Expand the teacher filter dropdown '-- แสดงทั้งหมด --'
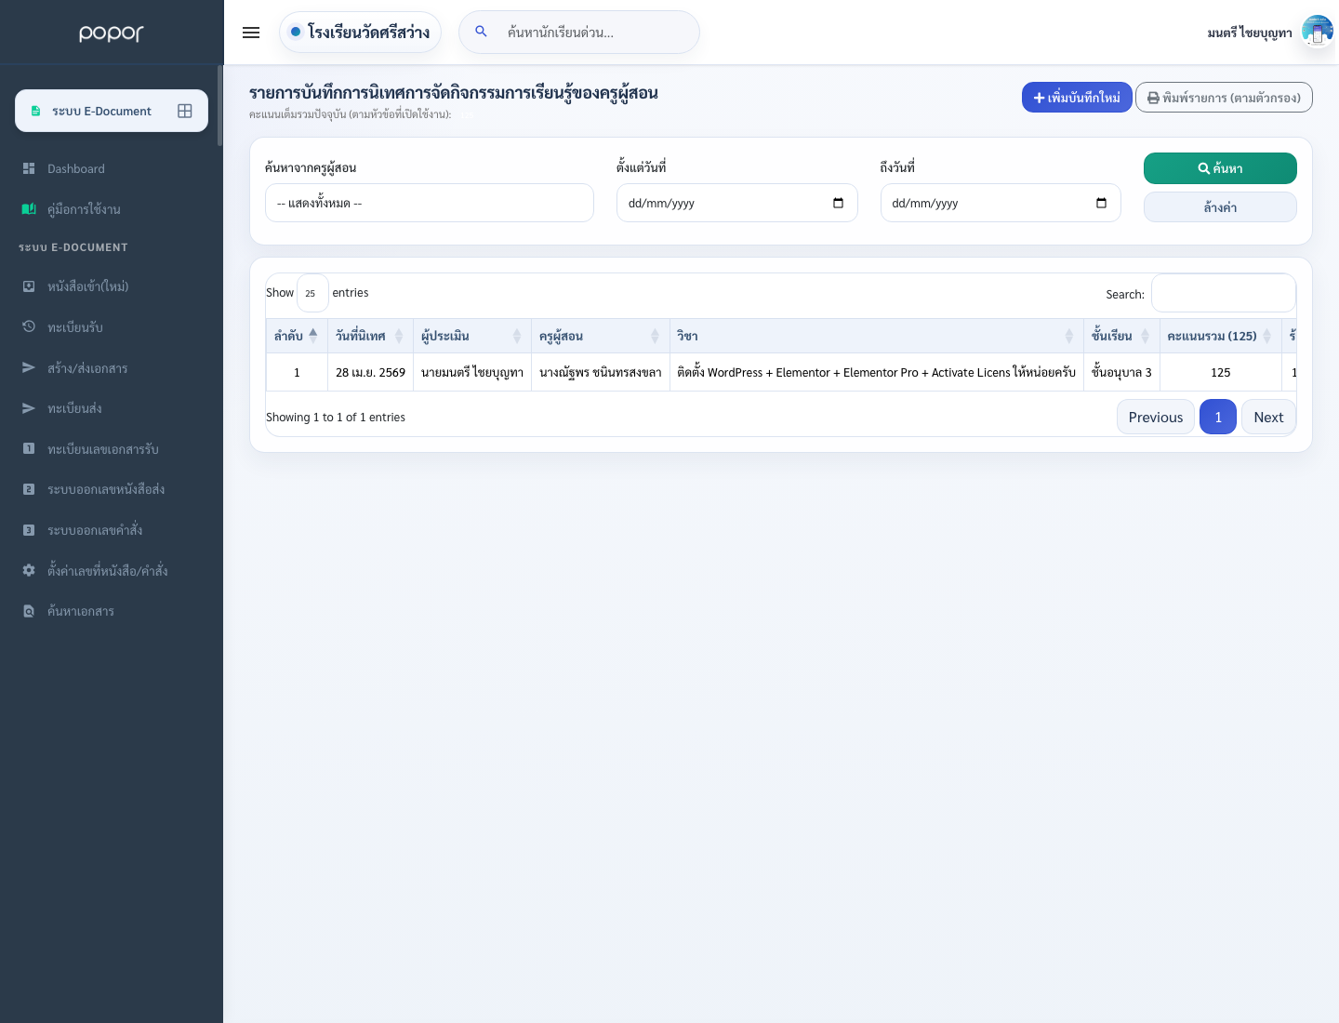This screenshot has height=1023, width=1339. pos(430,203)
